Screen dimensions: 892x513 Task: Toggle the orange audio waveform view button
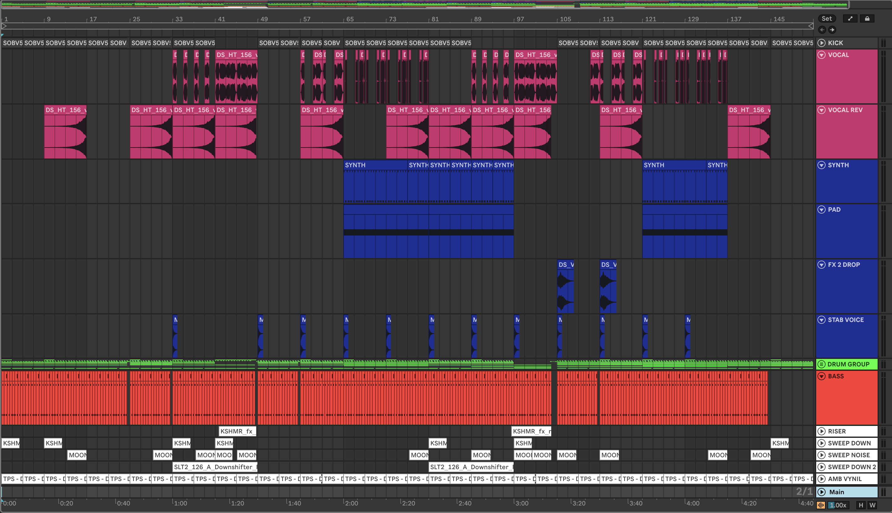[x=821, y=505]
